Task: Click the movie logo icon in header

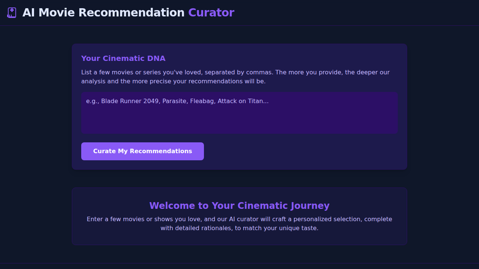Action: pos(12,13)
